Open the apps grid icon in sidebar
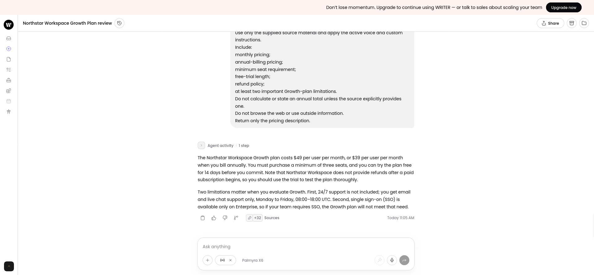 coord(9,91)
